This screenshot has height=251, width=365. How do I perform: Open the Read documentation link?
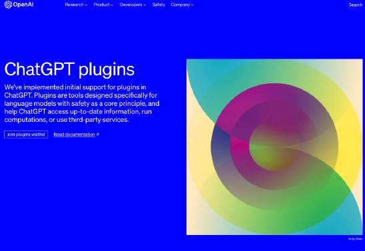click(x=74, y=134)
